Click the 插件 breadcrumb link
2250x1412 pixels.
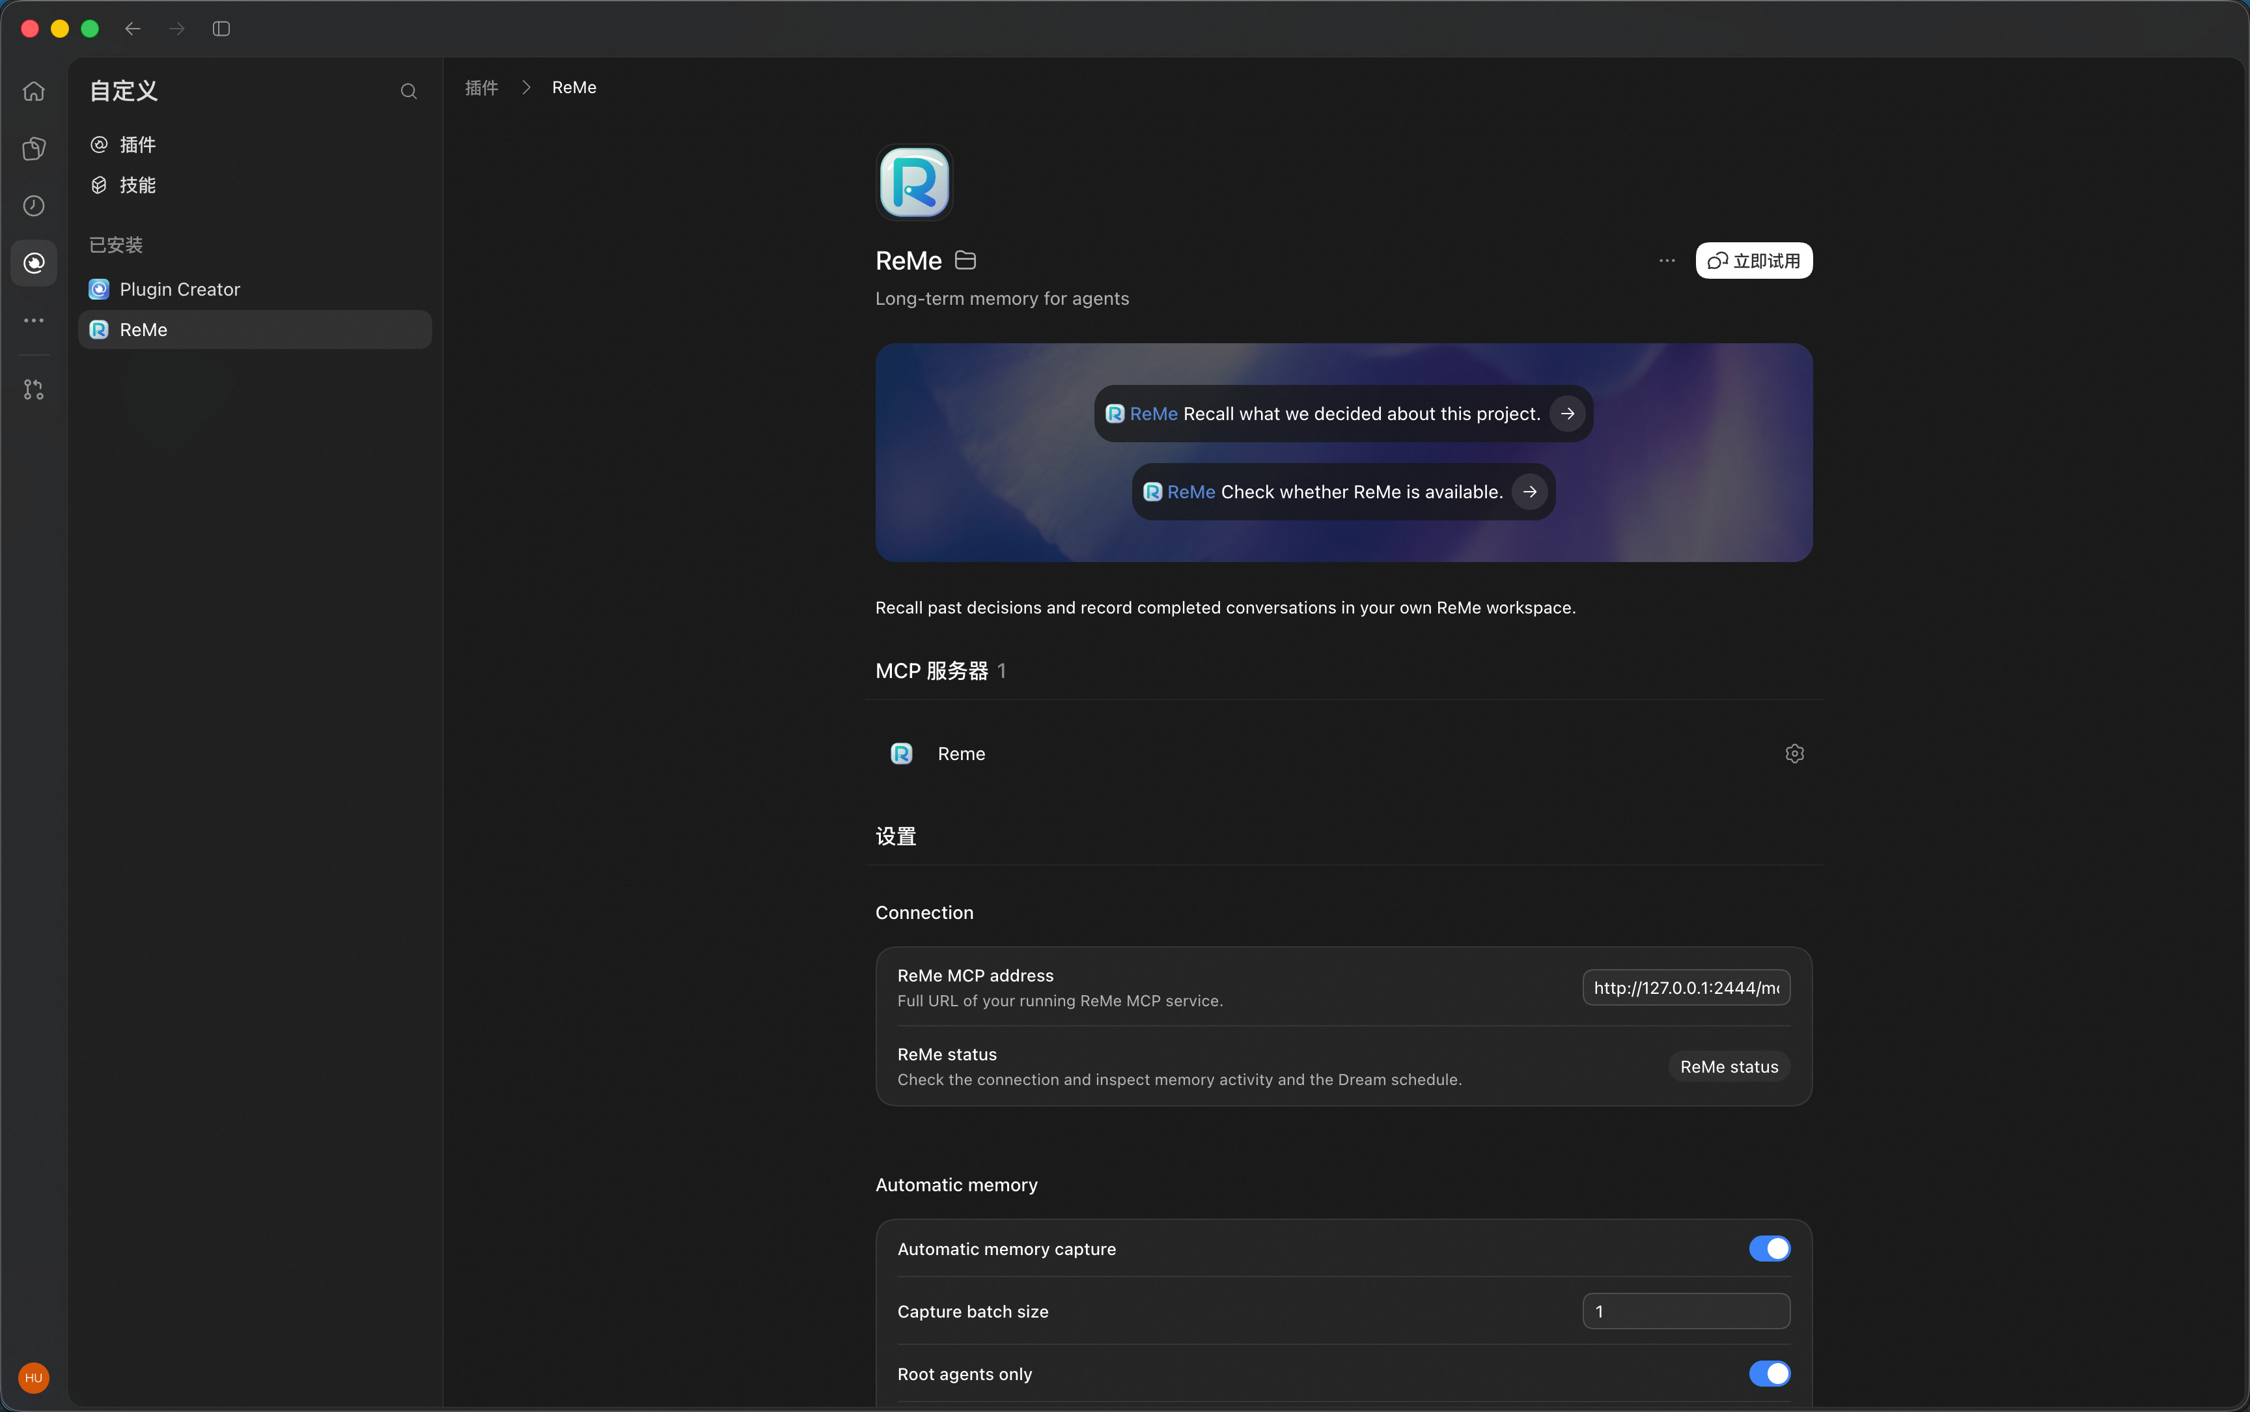(x=482, y=88)
